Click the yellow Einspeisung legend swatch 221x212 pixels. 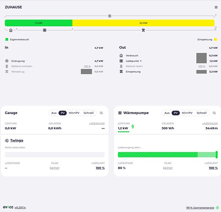pyautogui.click(x=215, y=39)
